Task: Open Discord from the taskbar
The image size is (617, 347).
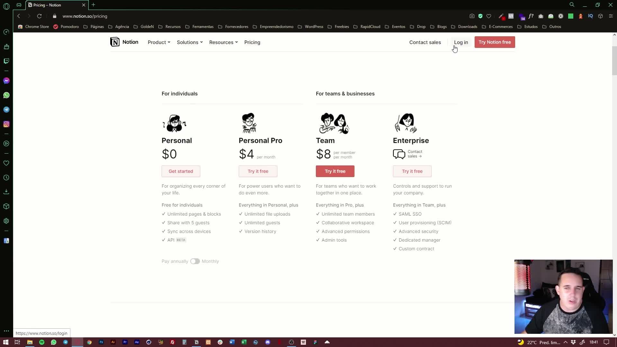Action: pyautogui.click(x=268, y=342)
